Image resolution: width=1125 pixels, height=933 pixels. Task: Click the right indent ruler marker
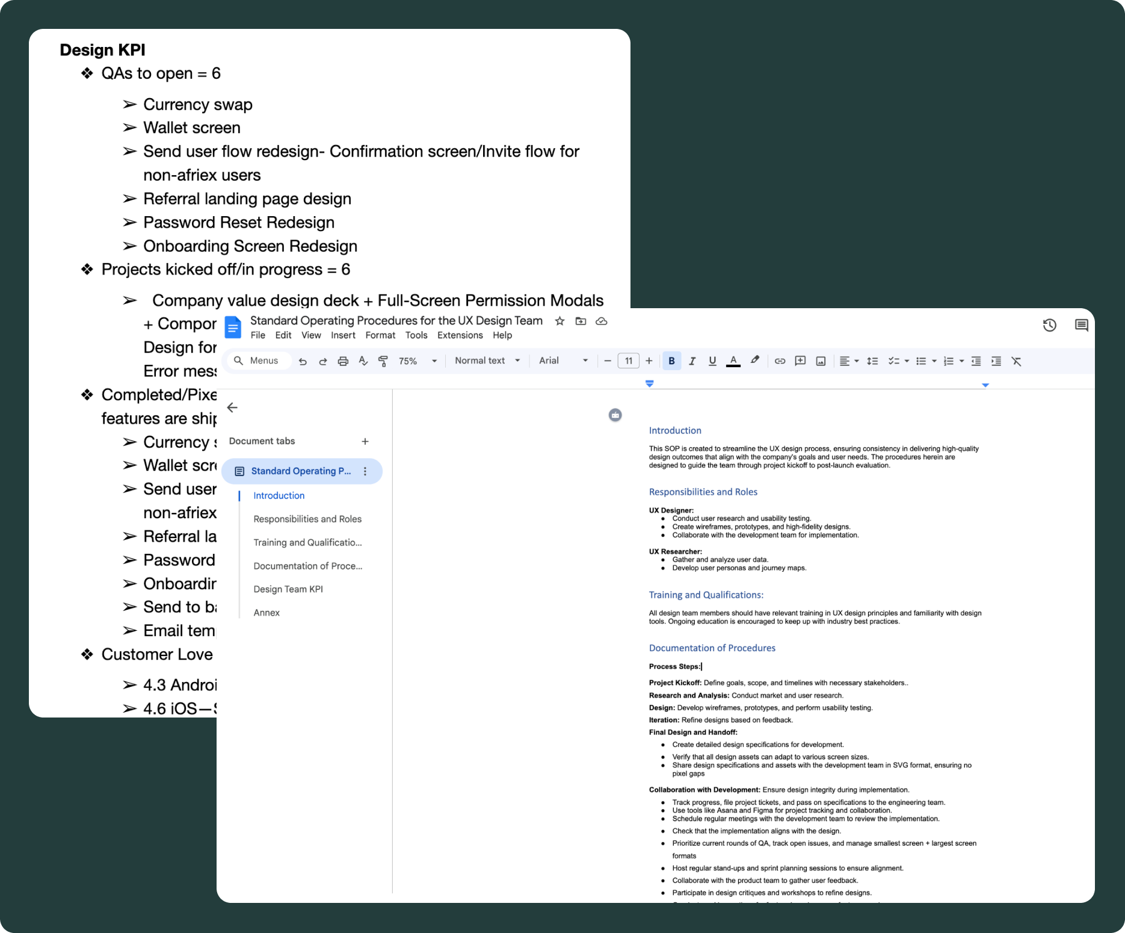(985, 385)
